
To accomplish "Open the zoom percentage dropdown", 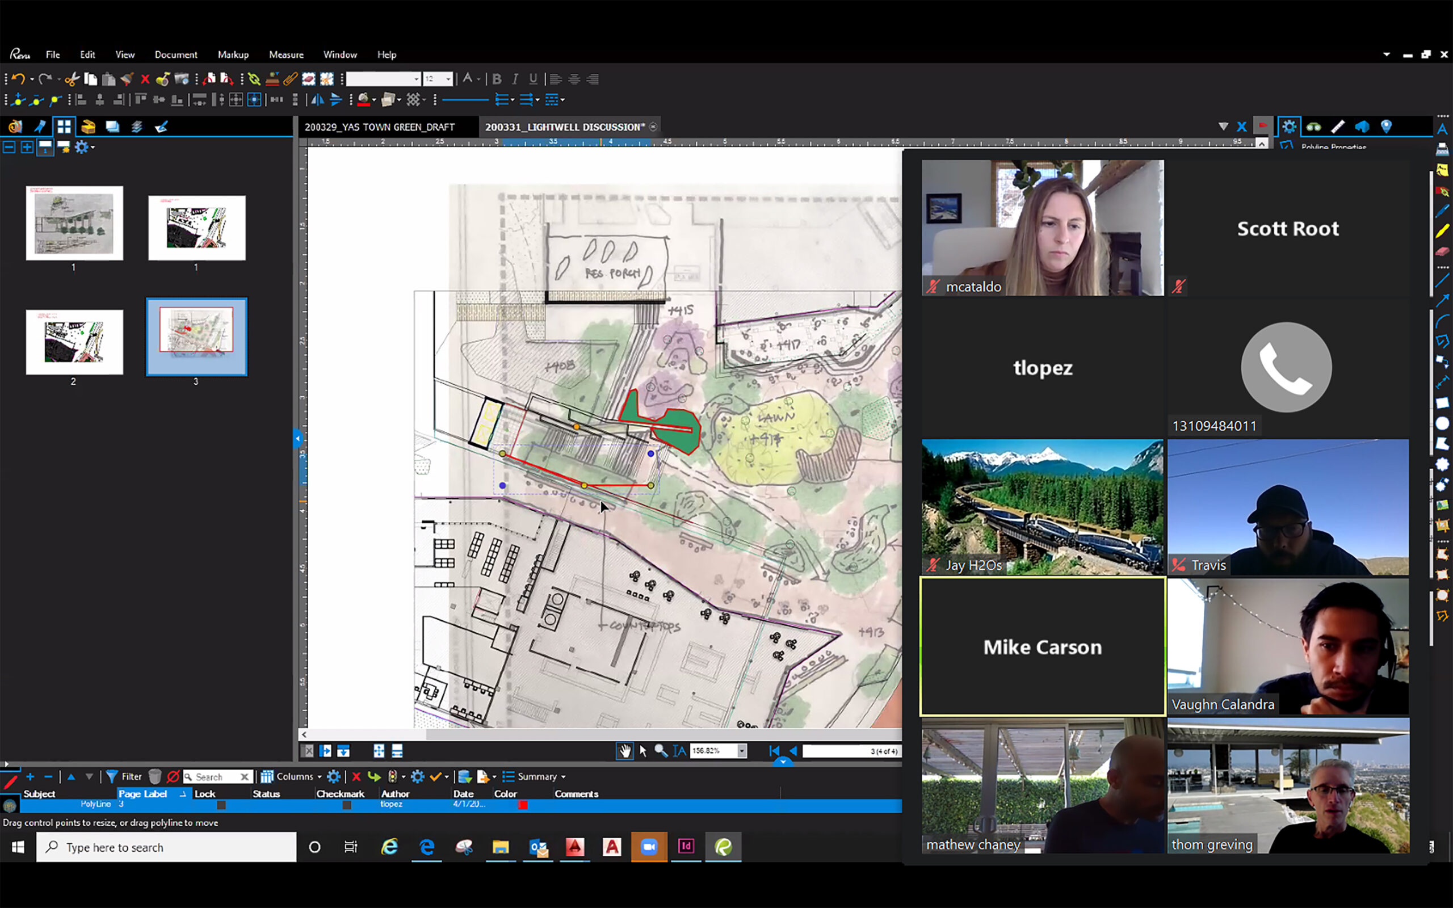I will [x=742, y=751].
